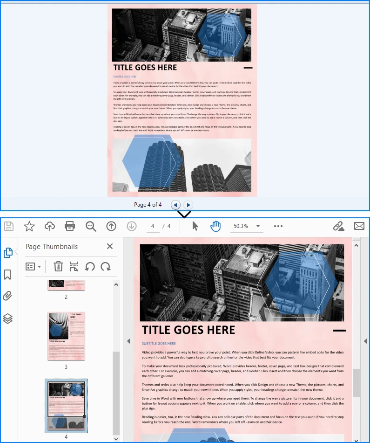Open the three-dot more tools menu
The image size is (370, 443).
tap(278, 226)
